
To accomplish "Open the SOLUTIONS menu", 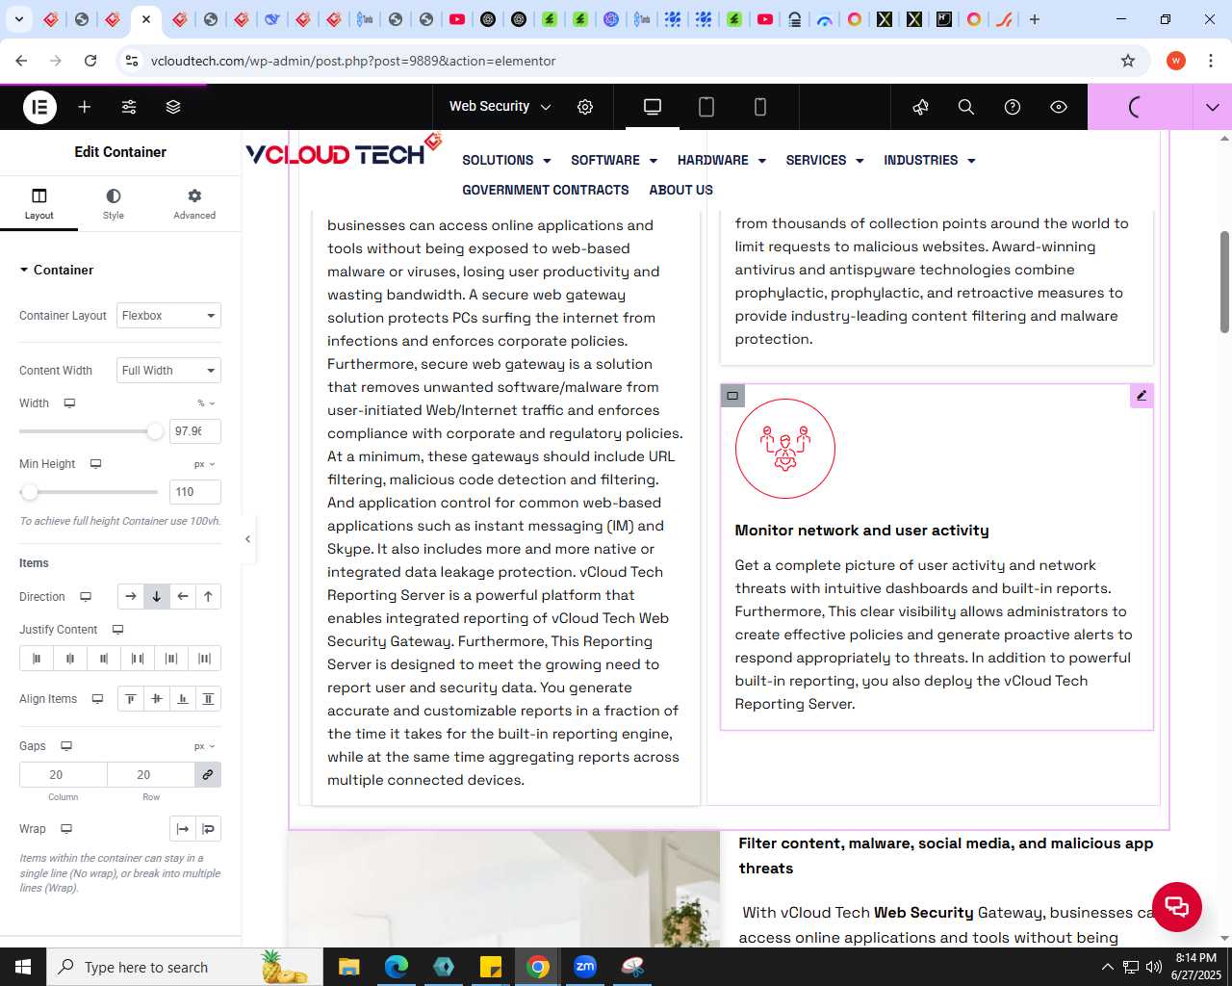I will click(506, 161).
